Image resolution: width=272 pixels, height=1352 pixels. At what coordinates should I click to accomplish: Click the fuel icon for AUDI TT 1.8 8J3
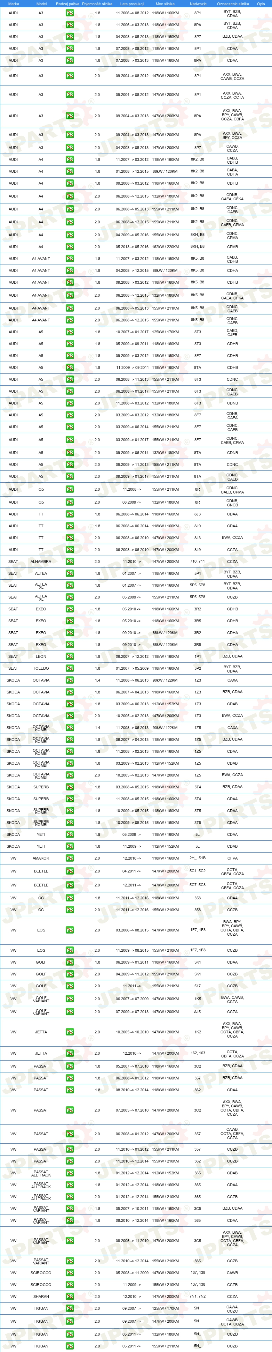(x=70, y=514)
